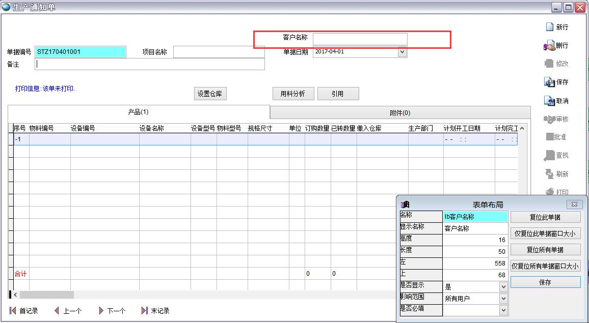Click the 设置仓库 button
The width and height of the screenshot is (589, 323).
click(x=210, y=94)
